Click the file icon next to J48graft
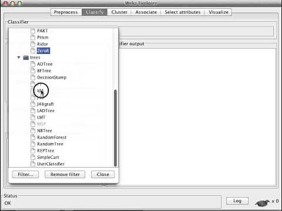Screen dimensions: 282x211 pos(33,104)
